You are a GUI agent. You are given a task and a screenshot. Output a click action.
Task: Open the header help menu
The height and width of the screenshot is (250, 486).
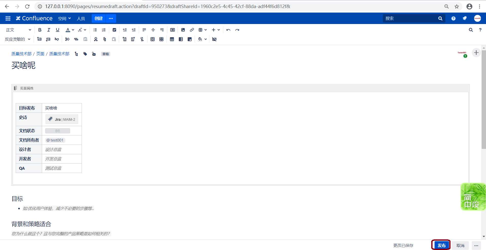point(453,18)
